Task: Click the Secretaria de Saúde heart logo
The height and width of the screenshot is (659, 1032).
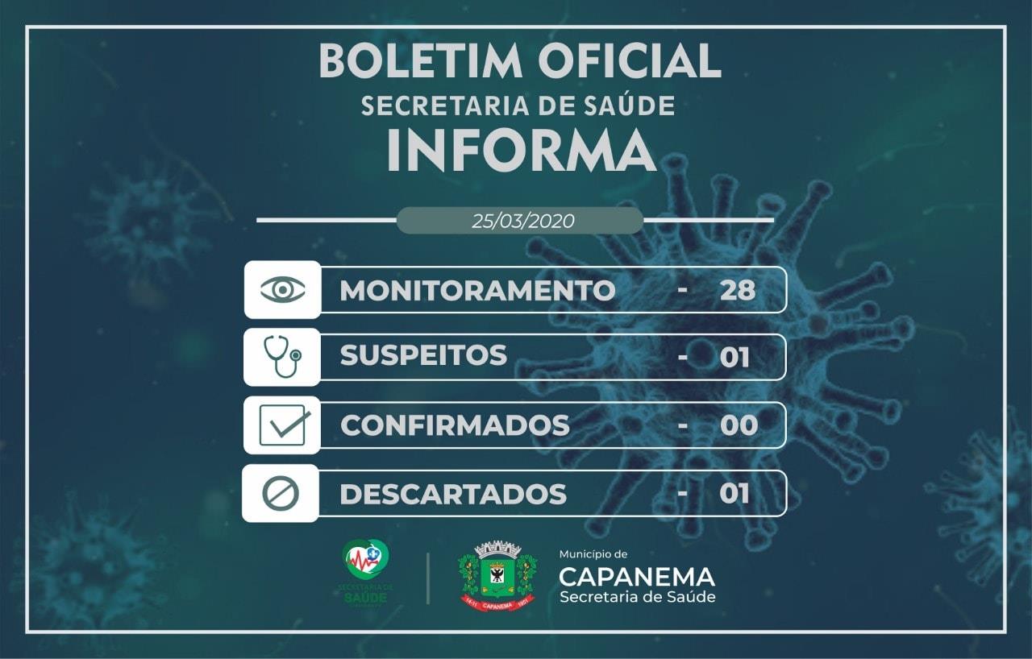Action: click(x=365, y=571)
